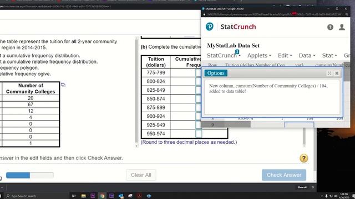Click the value 67 in colleges table
355x199 pixels.
[x=31, y=104]
